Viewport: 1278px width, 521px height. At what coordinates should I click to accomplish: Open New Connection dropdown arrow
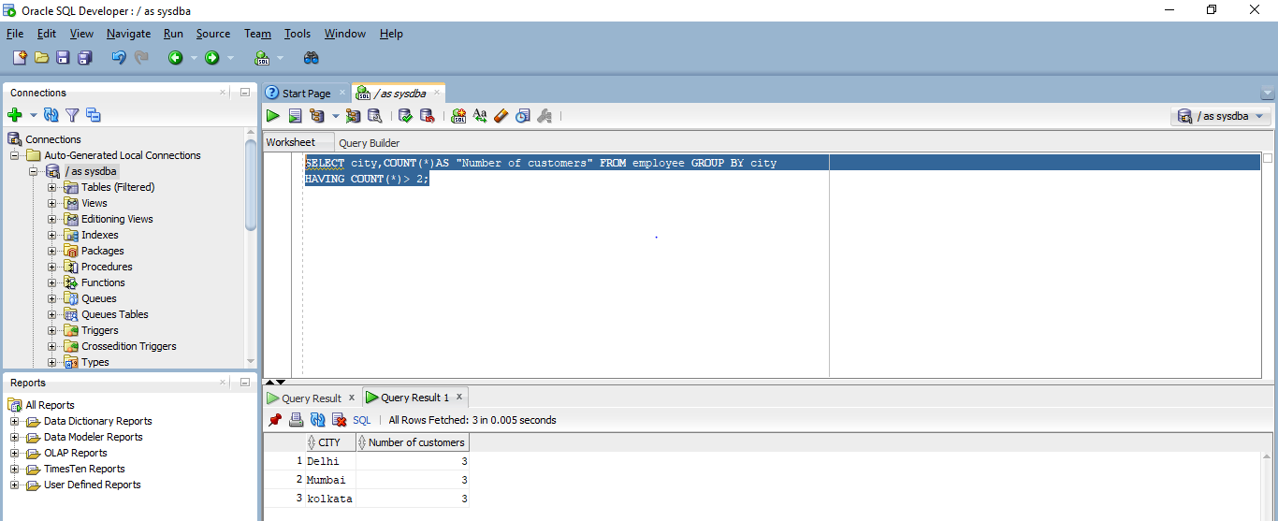tap(33, 115)
